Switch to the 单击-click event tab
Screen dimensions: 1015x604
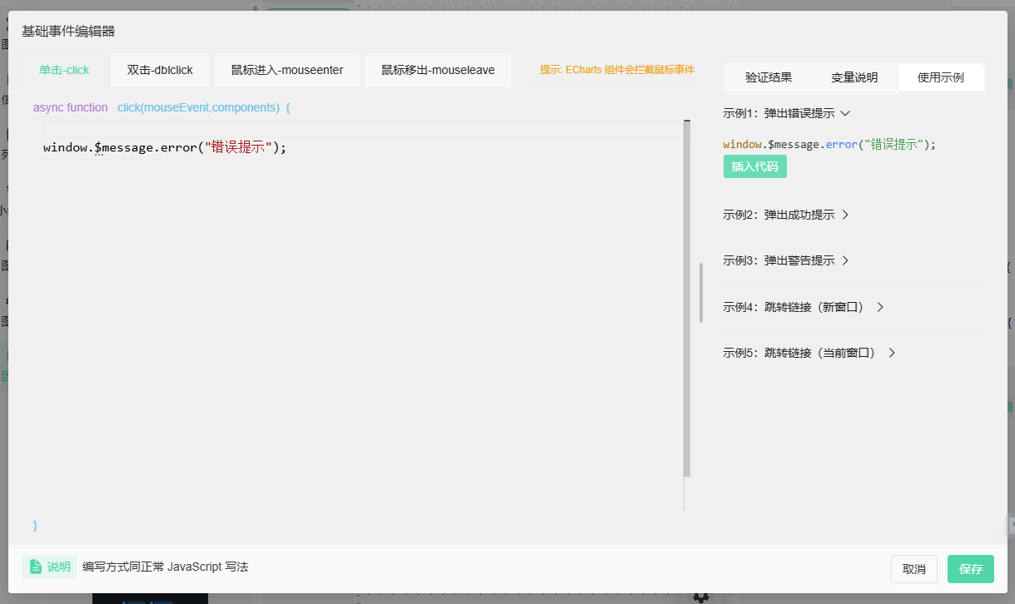coord(64,70)
